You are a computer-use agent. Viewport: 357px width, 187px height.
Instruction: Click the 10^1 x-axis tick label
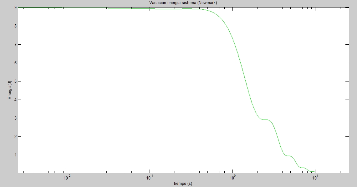pos(315,177)
